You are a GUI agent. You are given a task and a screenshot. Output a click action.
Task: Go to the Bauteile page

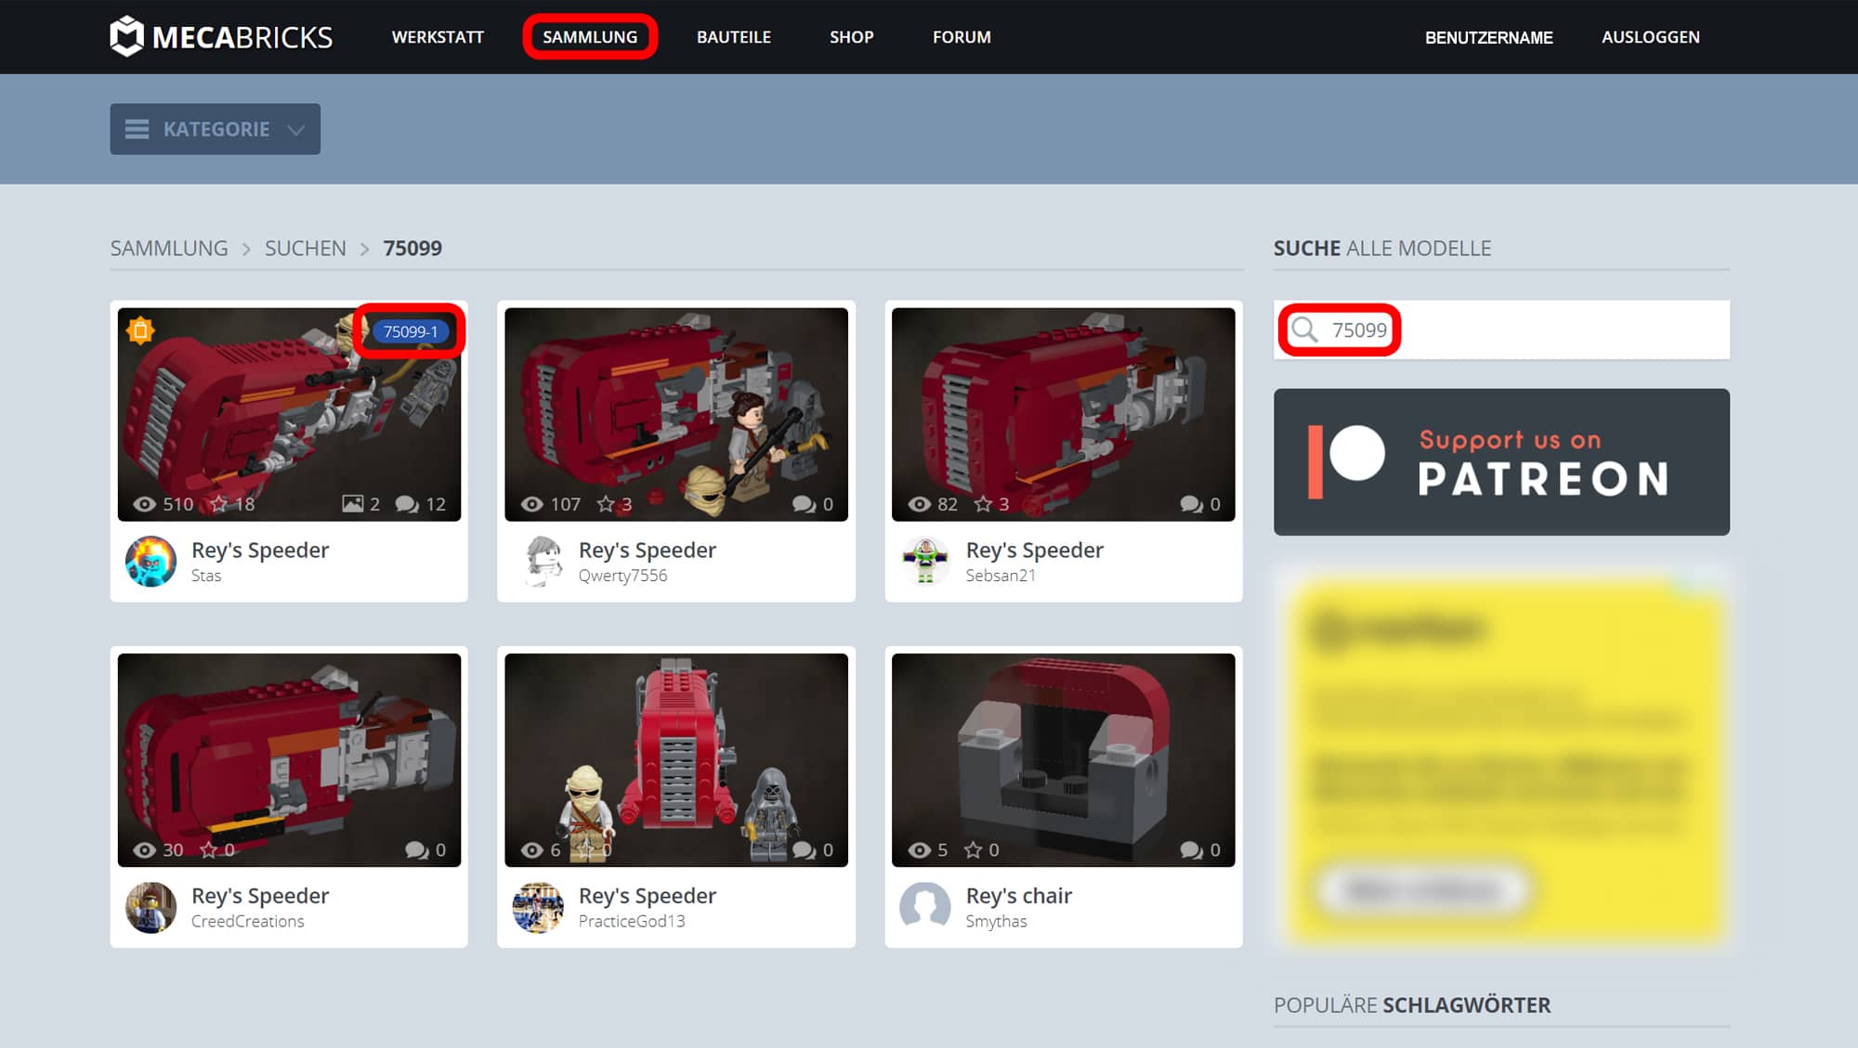(734, 37)
